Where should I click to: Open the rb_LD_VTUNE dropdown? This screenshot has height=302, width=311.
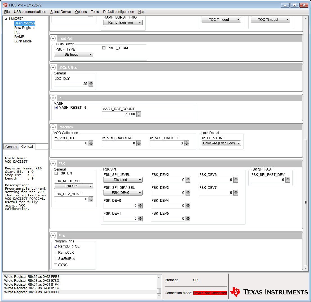pyautogui.click(x=221, y=143)
